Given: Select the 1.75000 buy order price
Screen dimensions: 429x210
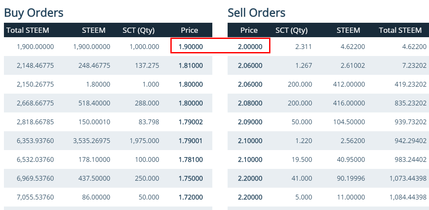Looking at the screenshot, I should click(191, 178).
